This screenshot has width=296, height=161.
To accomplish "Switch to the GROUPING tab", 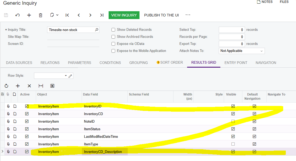I will pyautogui.click(x=138, y=63).
